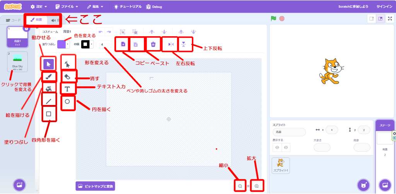The height and width of the screenshot is (194, 396).
Task: Open the ファイル menu
Action: point(67,7)
